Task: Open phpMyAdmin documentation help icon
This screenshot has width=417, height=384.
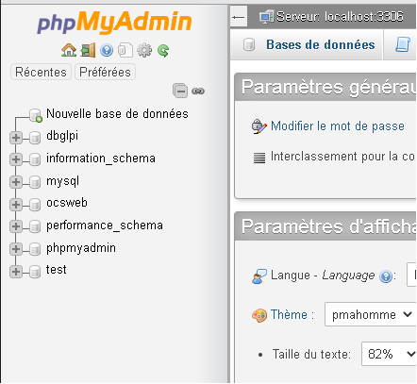Action: click(x=107, y=50)
